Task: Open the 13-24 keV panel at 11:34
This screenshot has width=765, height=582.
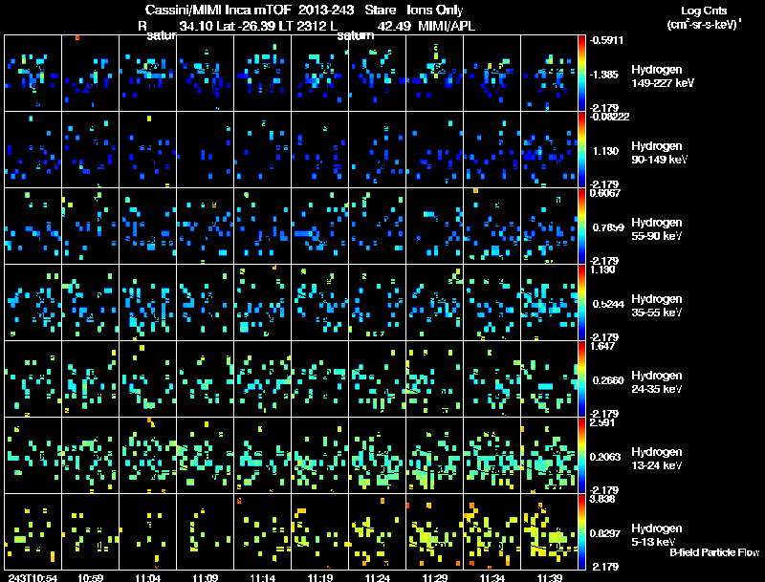Action: [x=492, y=455]
